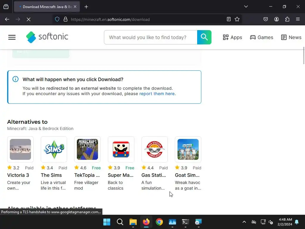Open Windows taskbar search
This screenshot has width=305, height=229.
120,222
